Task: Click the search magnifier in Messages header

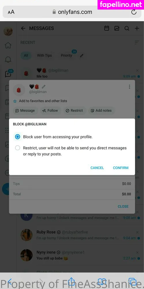Action: (x=127, y=28)
